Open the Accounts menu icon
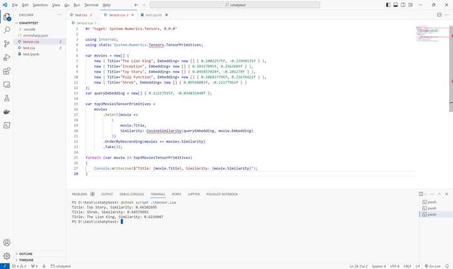 (x=7, y=243)
